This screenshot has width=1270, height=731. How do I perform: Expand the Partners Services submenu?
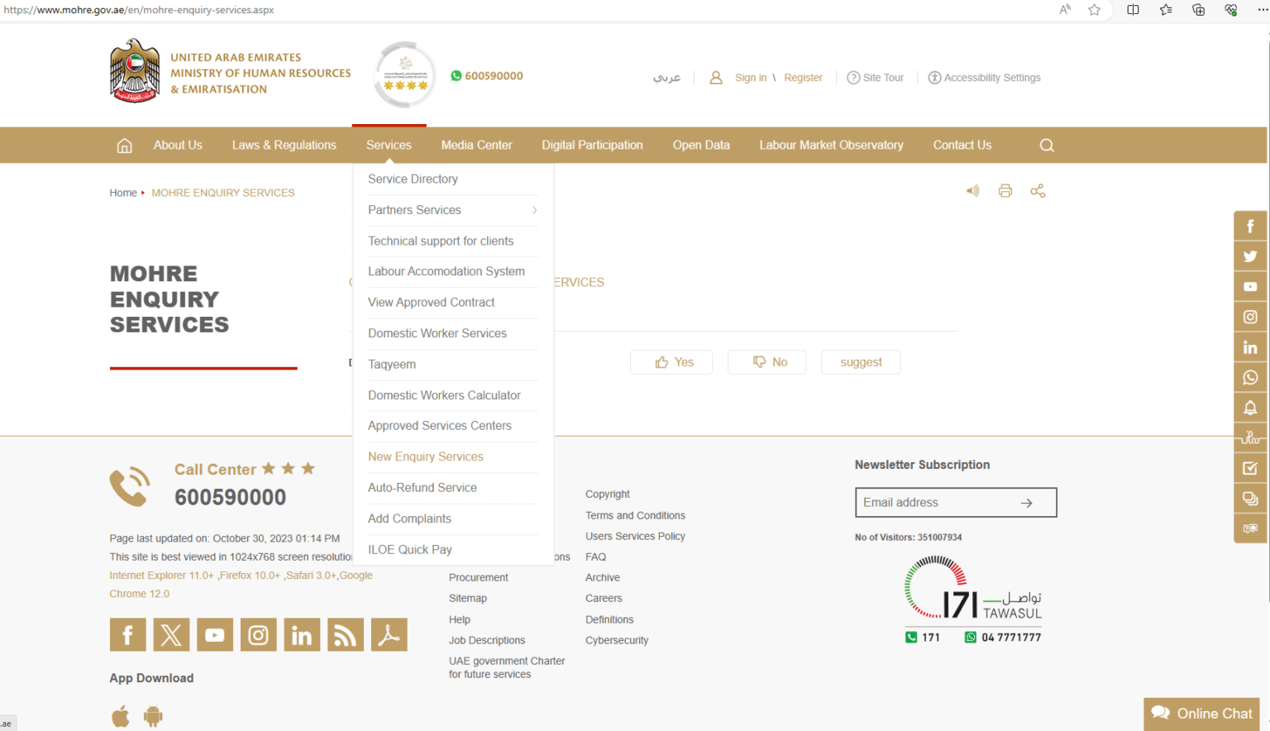pyautogui.click(x=414, y=210)
